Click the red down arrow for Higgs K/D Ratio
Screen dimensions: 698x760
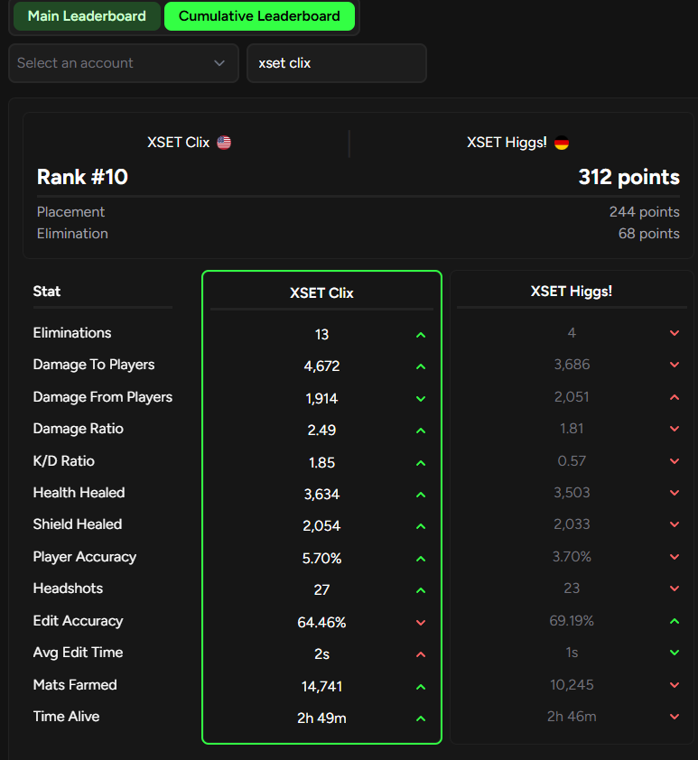point(675,461)
